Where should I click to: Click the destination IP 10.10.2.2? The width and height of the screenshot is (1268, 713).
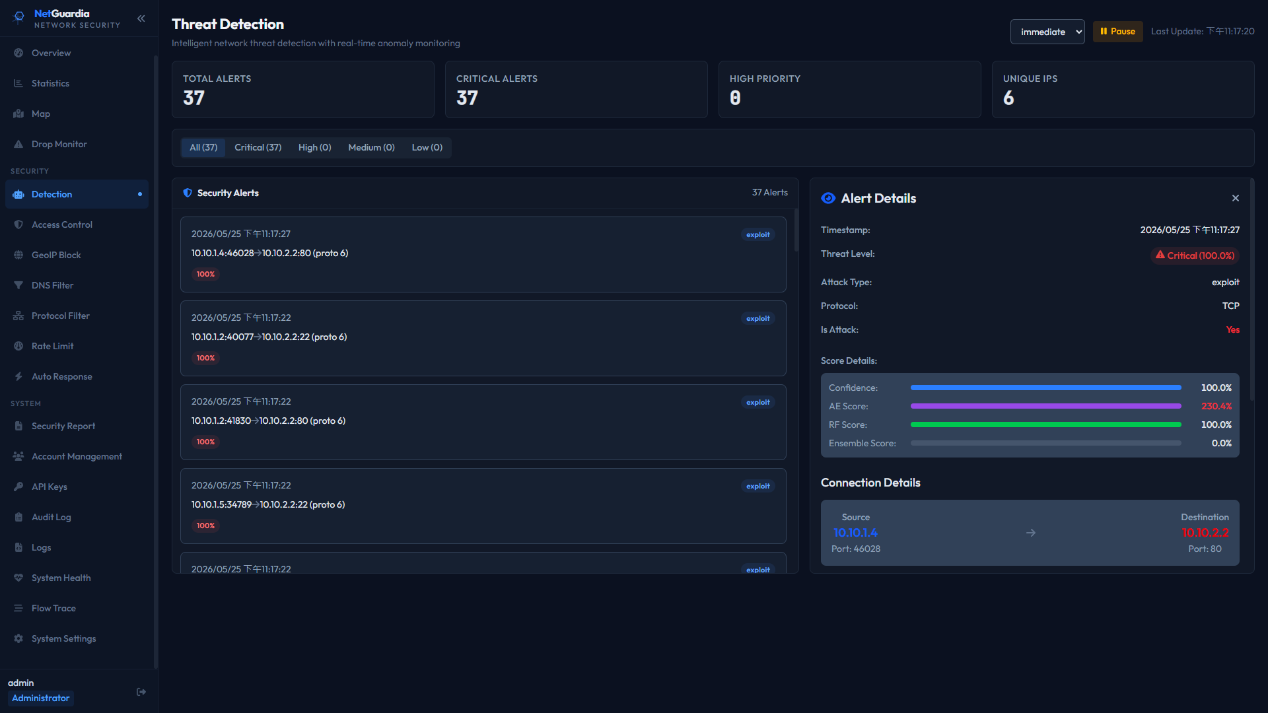[1205, 533]
